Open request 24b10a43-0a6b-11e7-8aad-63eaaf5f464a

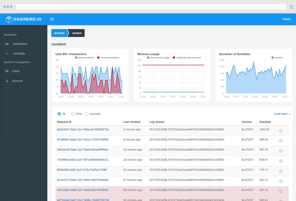tap(82, 150)
